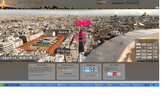This screenshot has height=103, width=165.
Task: Collapse the Go To panel arrow
Action: click(136, 61)
